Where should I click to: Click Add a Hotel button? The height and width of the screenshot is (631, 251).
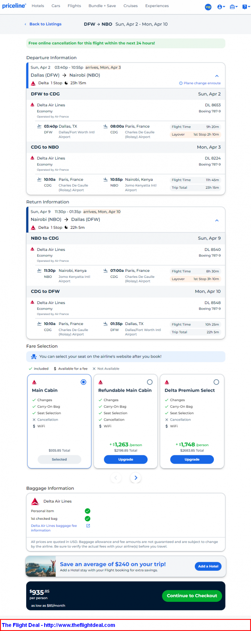(x=208, y=566)
